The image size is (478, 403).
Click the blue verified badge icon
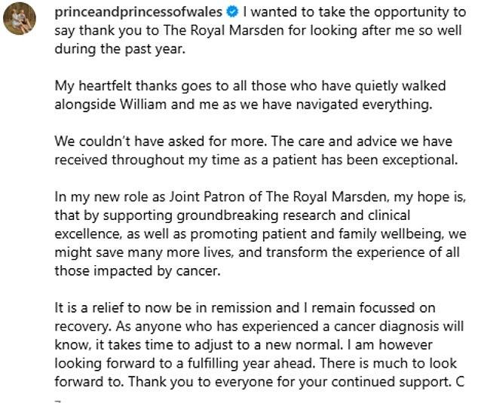232,12
